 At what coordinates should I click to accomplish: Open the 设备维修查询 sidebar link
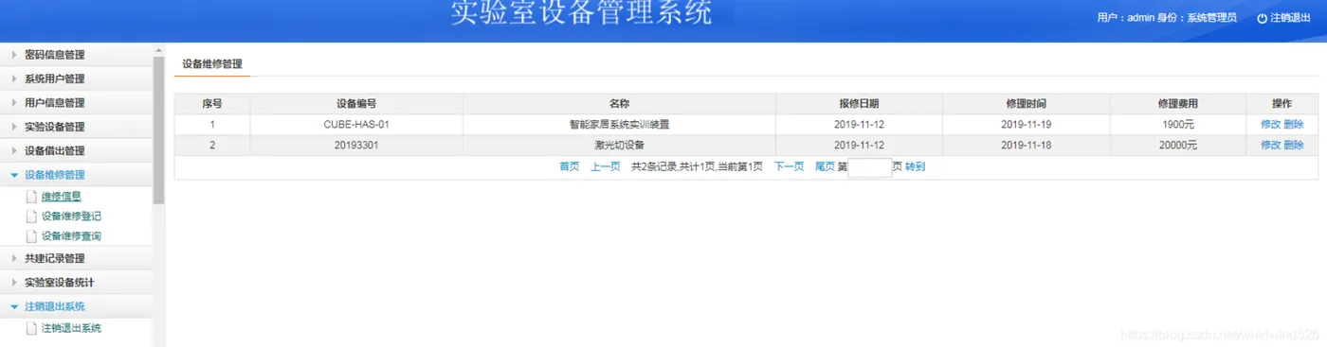[71, 236]
